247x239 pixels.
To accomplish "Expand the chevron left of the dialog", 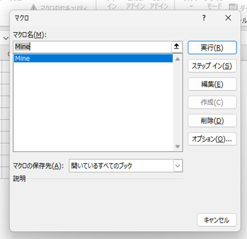I will pyautogui.click(x=6, y=38).
